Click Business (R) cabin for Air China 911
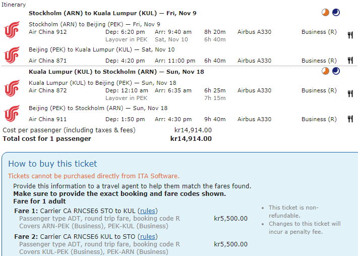This screenshot has width=358, height=256. (319, 119)
